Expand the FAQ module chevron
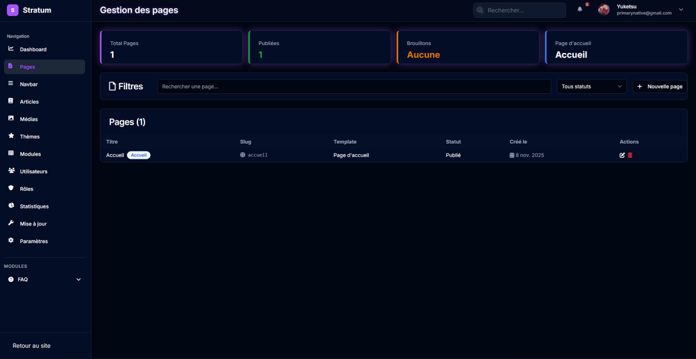 (x=79, y=280)
